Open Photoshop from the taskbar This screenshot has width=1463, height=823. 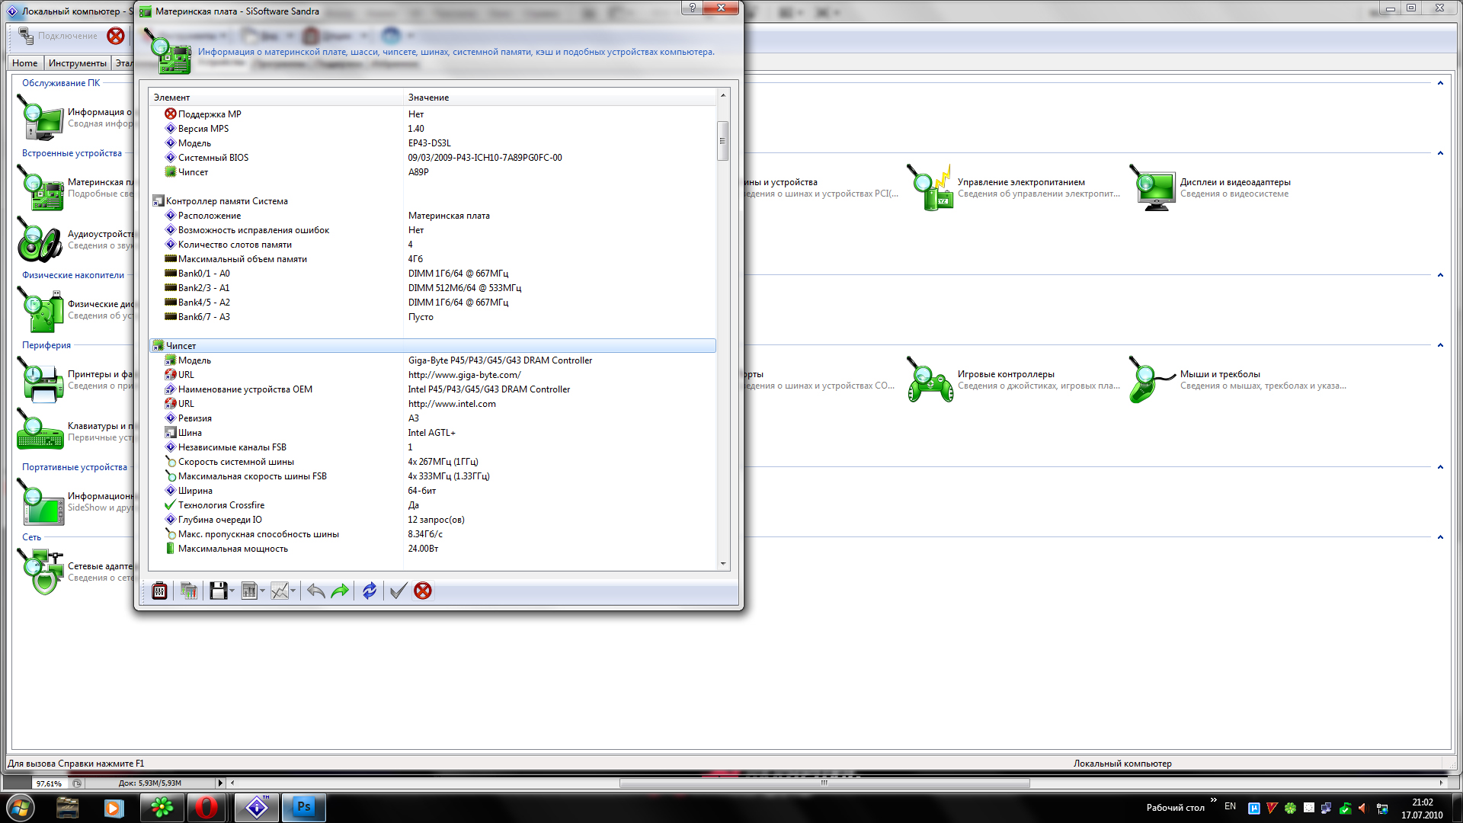pos(304,807)
